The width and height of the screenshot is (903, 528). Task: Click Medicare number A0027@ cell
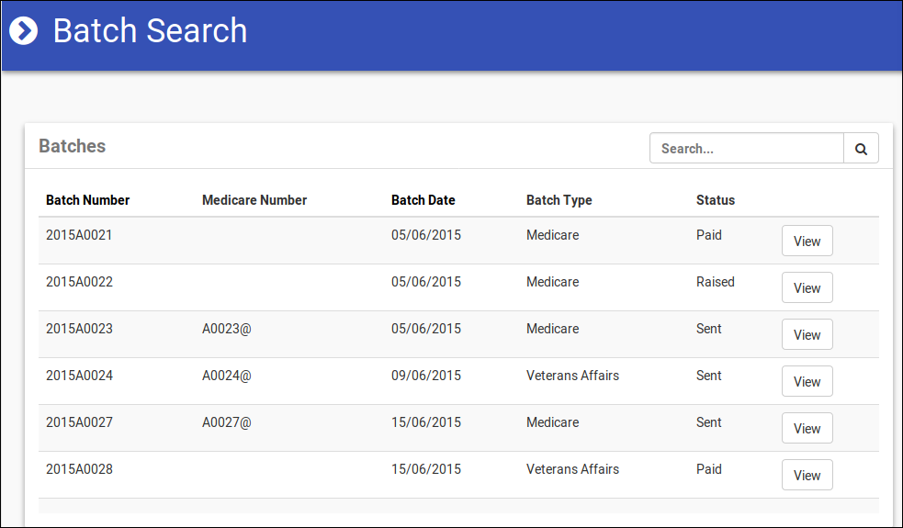click(226, 422)
